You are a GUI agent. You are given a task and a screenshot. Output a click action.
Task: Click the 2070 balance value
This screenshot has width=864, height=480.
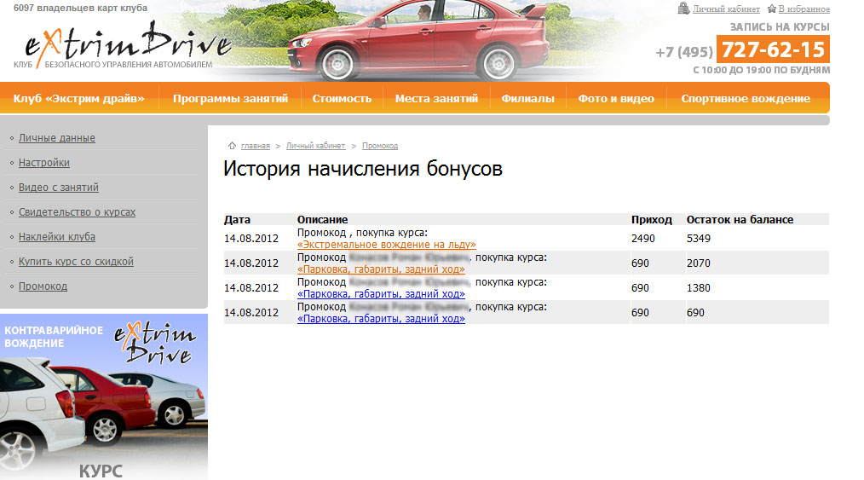tap(699, 263)
